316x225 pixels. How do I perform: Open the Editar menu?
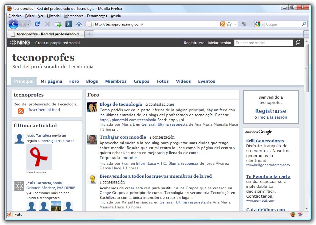tap(30, 16)
